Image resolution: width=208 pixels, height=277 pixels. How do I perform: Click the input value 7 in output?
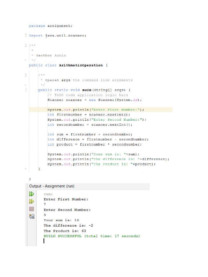click(x=45, y=205)
